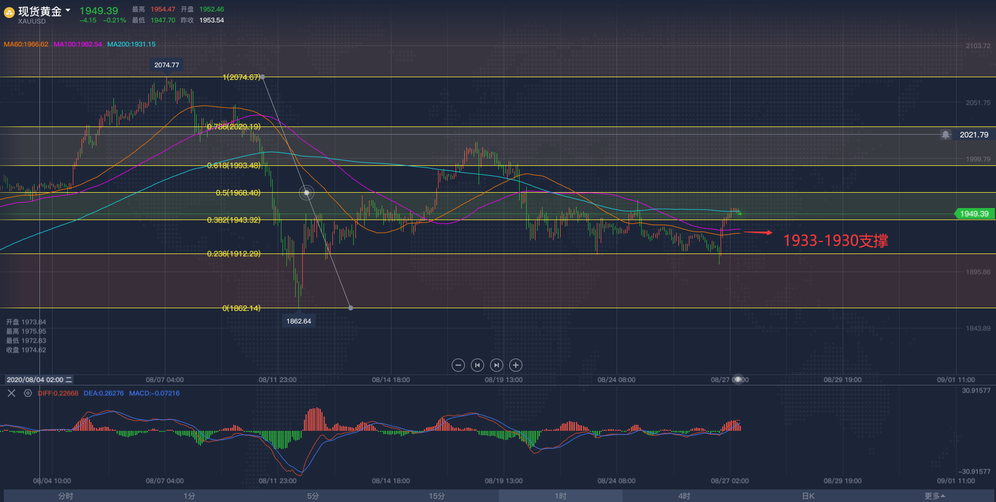
Task: Jump to the chart start with skip-back icon
Action: 477,365
